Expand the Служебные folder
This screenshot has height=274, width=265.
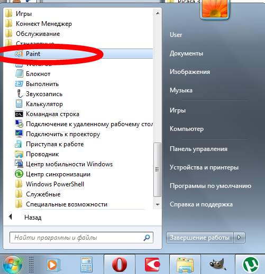click(43, 194)
